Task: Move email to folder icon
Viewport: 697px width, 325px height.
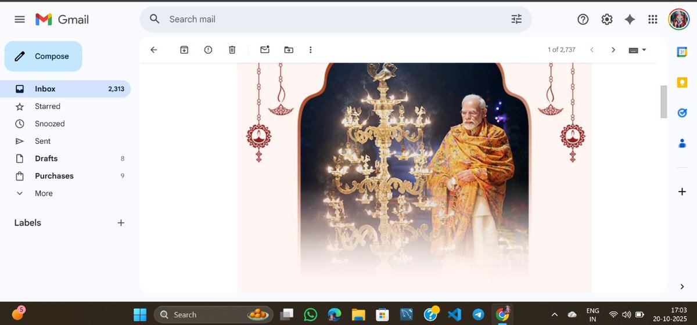Action: point(289,50)
